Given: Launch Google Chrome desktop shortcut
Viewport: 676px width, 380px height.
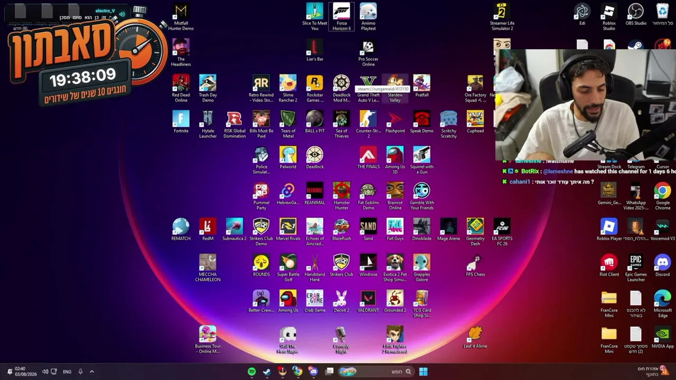Looking at the screenshot, I should pyautogui.click(x=662, y=196).
